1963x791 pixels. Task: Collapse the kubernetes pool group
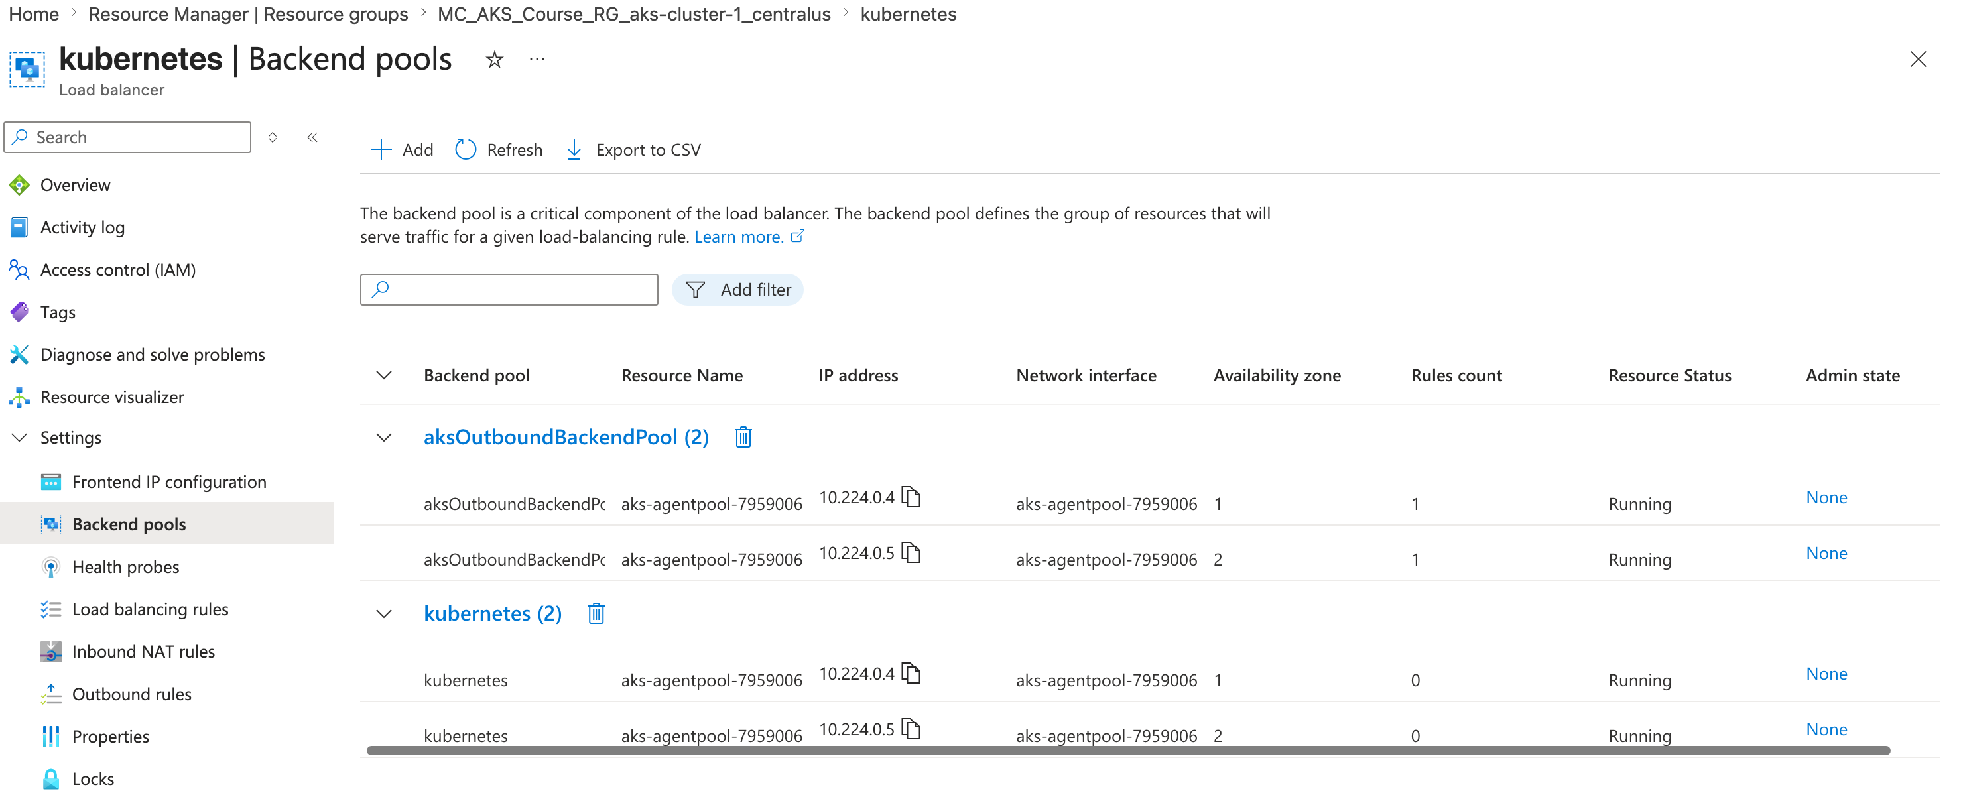384,614
